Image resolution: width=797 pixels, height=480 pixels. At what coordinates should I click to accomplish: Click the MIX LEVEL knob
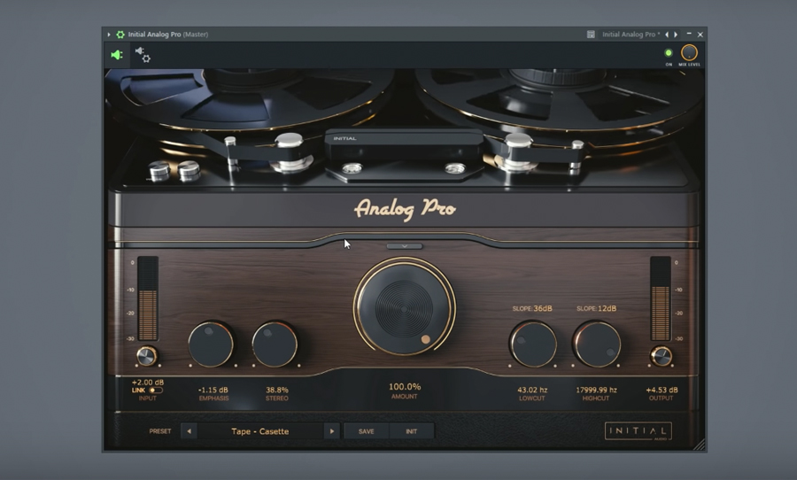tap(688, 53)
